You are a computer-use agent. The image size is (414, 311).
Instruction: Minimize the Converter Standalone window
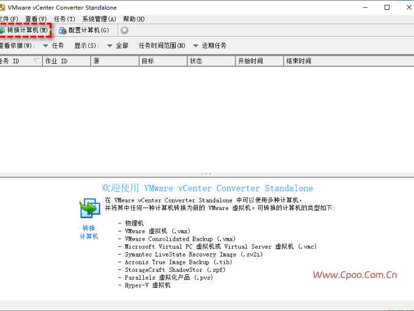pyautogui.click(x=365, y=7)
